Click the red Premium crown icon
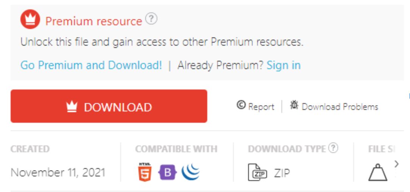 pyautogui.click(x=30, y=19)
